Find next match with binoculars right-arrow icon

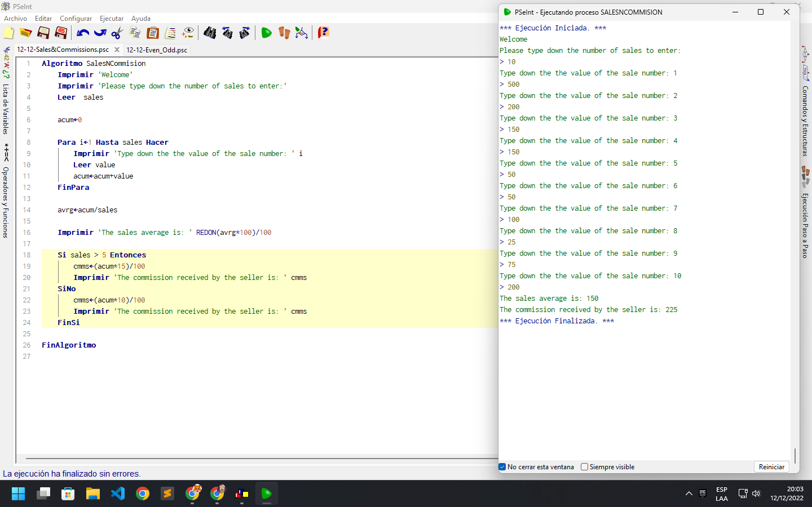pyautogui.click(x=245, y=33)
